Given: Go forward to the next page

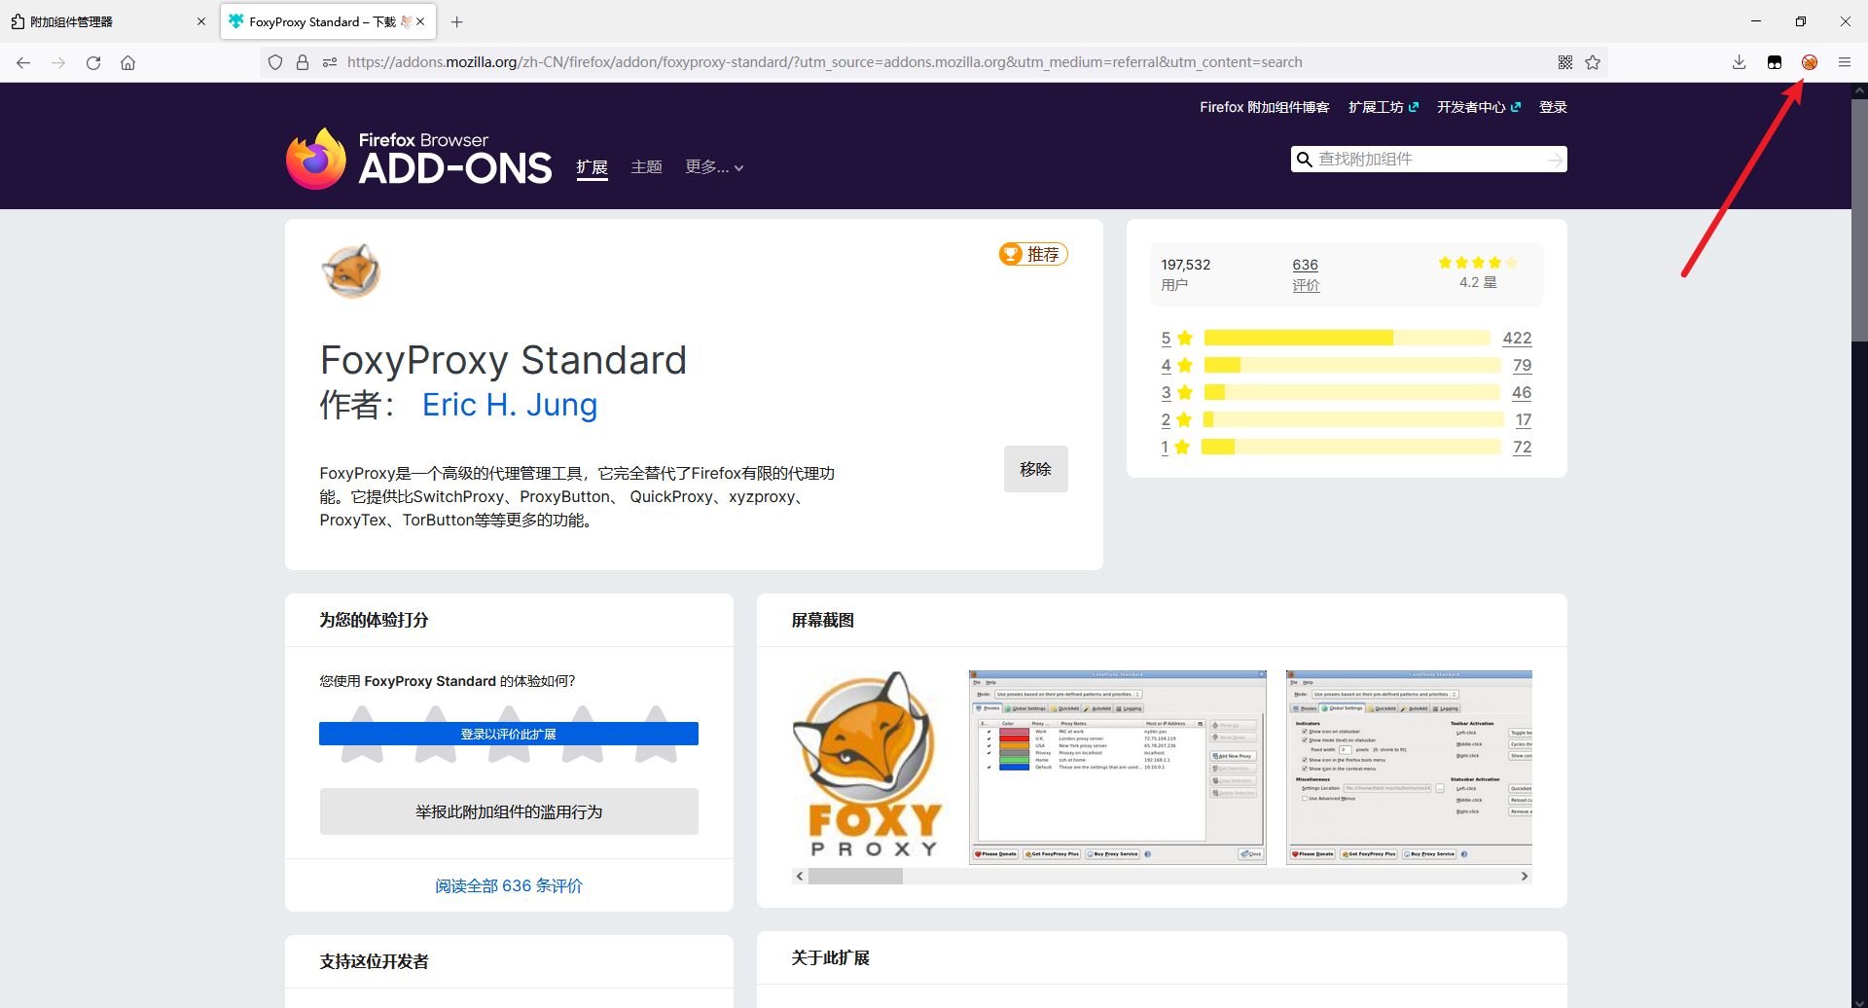Looking at the screenshot, I should coord(58,62).
